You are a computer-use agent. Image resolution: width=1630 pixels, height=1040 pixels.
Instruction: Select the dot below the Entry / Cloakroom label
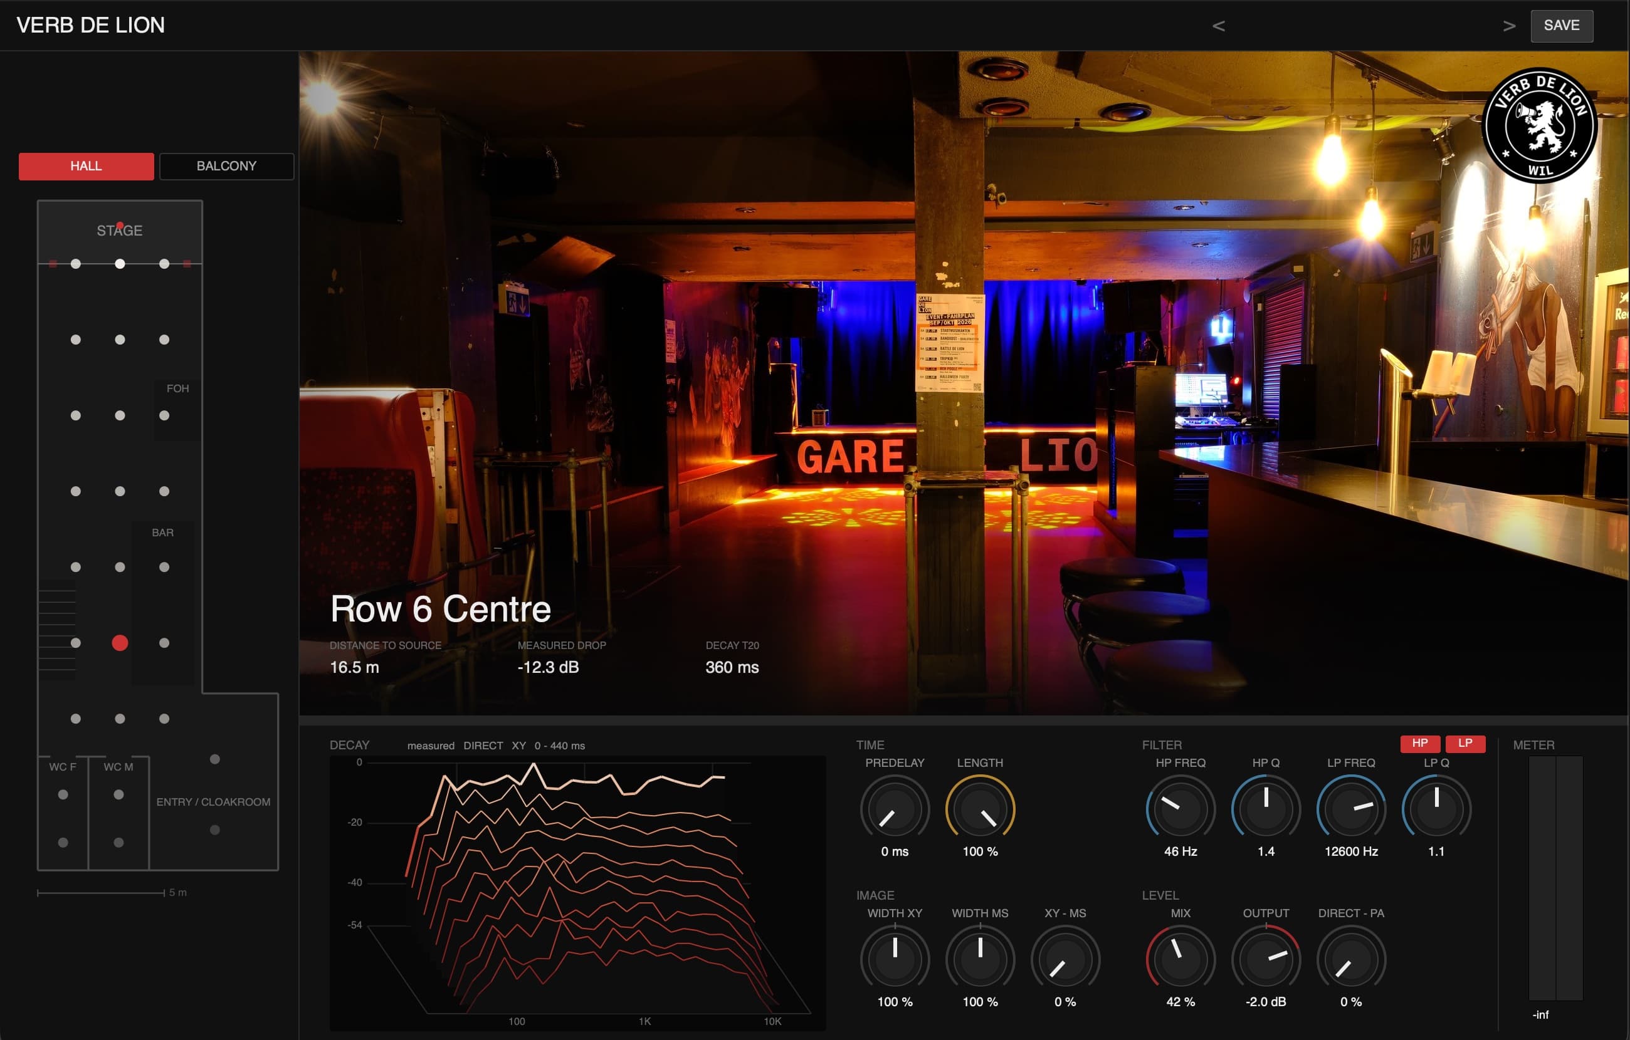[214, 829]
